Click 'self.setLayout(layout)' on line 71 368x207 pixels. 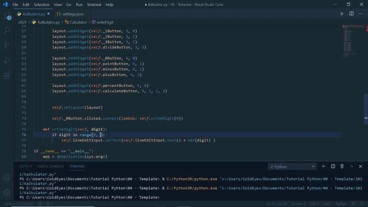point(77,108)
